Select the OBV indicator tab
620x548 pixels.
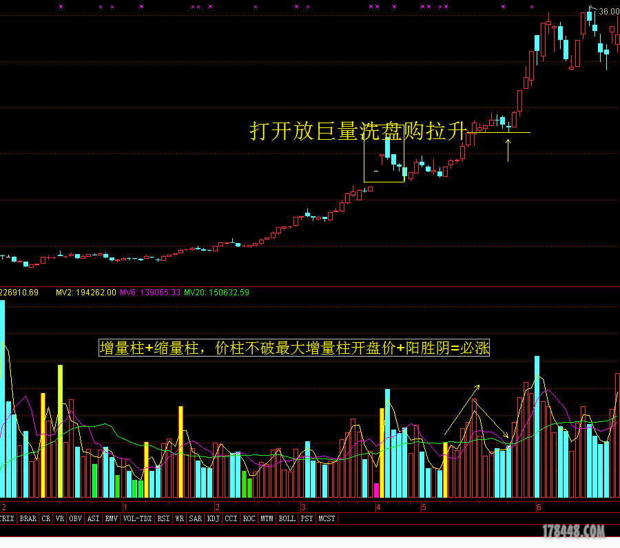[75, 518]
